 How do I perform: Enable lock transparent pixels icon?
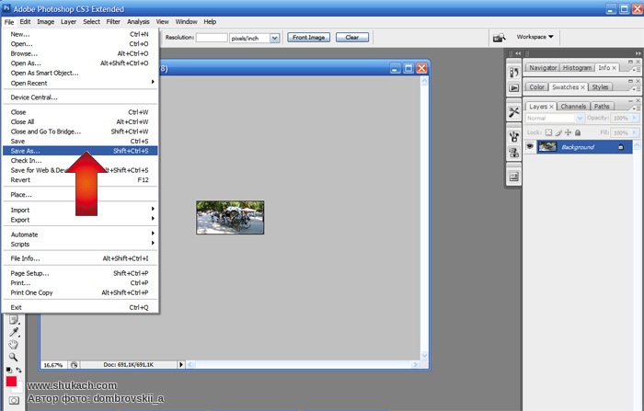click(548, 132)
